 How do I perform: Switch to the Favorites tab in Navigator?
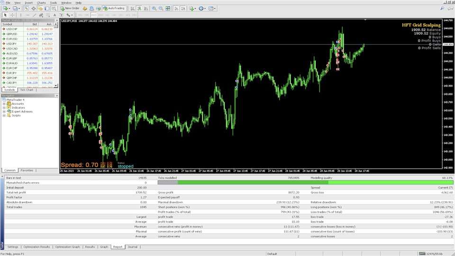pos(27,170)
